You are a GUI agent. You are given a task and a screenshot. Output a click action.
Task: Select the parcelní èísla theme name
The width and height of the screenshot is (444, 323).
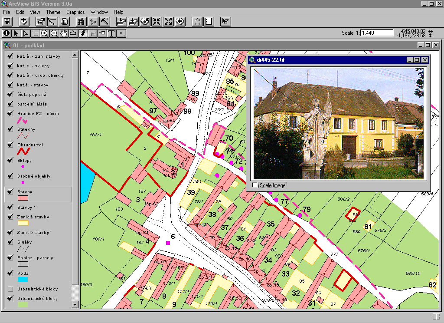[32, 104]
